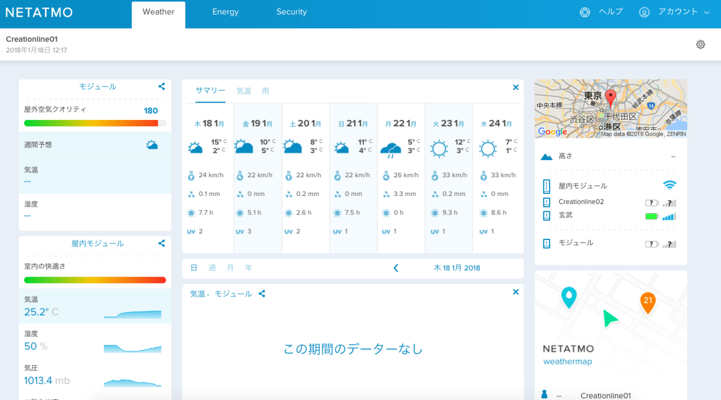Switch graph range to 月
721x400 pixels.
(230, 268)
